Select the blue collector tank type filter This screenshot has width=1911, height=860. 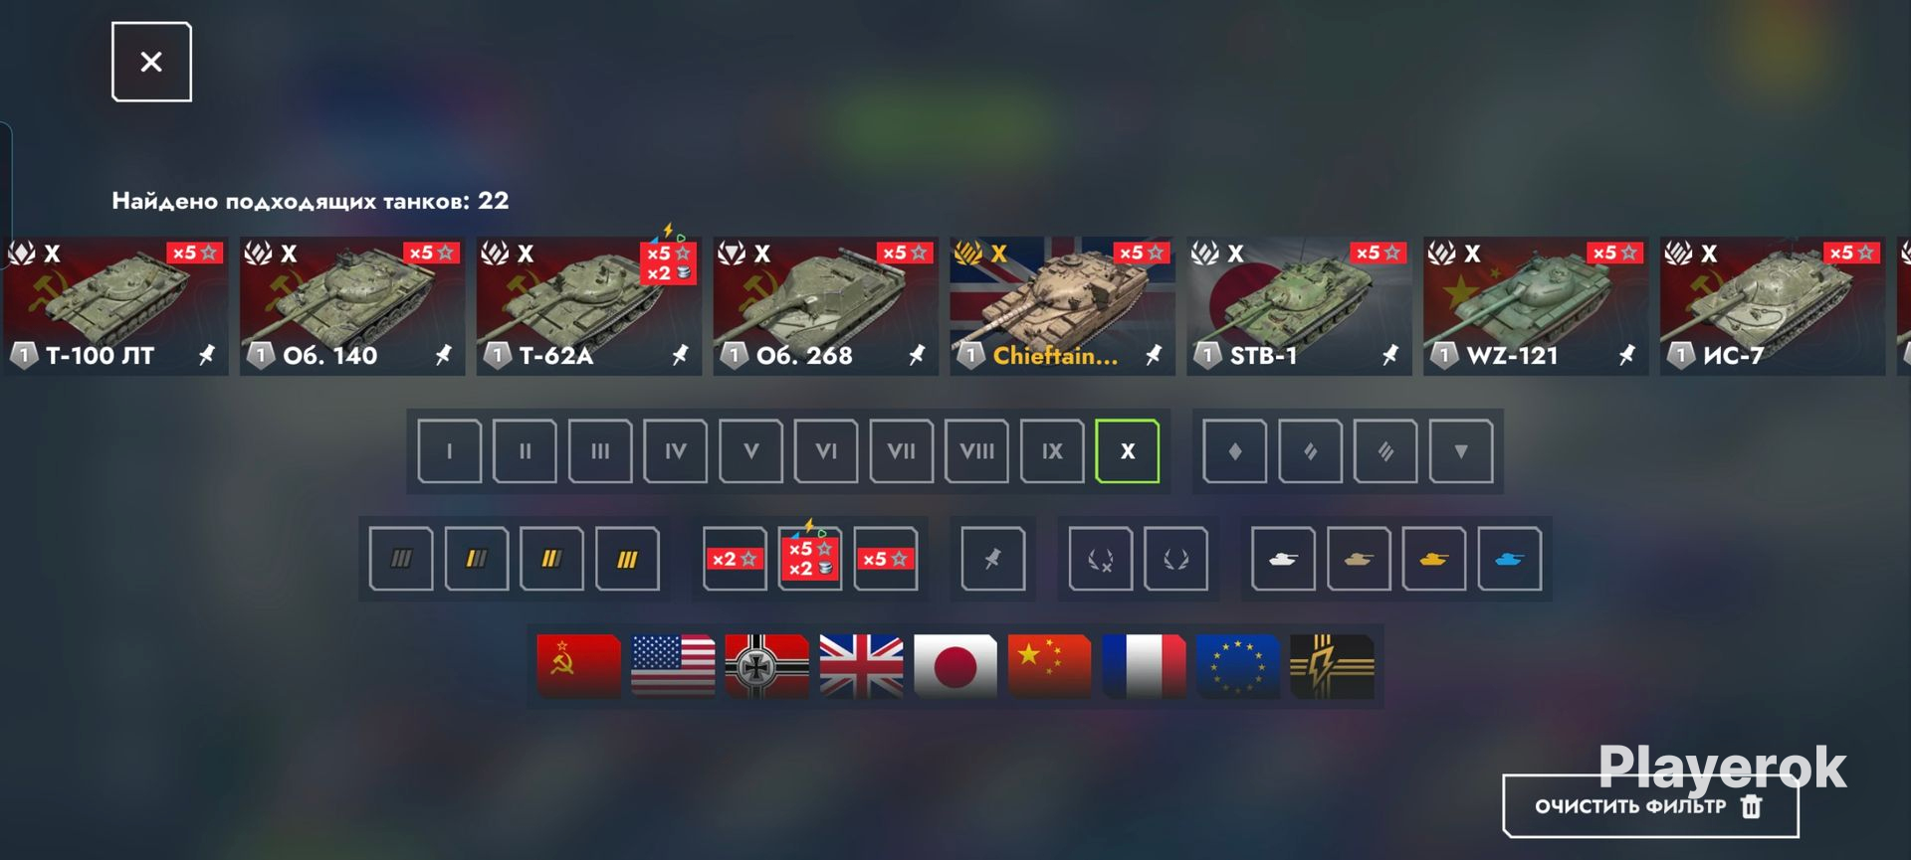coord(1509,559)
